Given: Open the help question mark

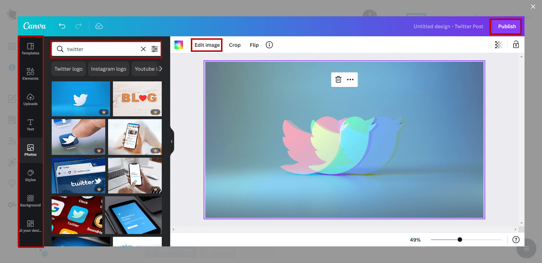Looking at the screenshot, I should [516, 240].
